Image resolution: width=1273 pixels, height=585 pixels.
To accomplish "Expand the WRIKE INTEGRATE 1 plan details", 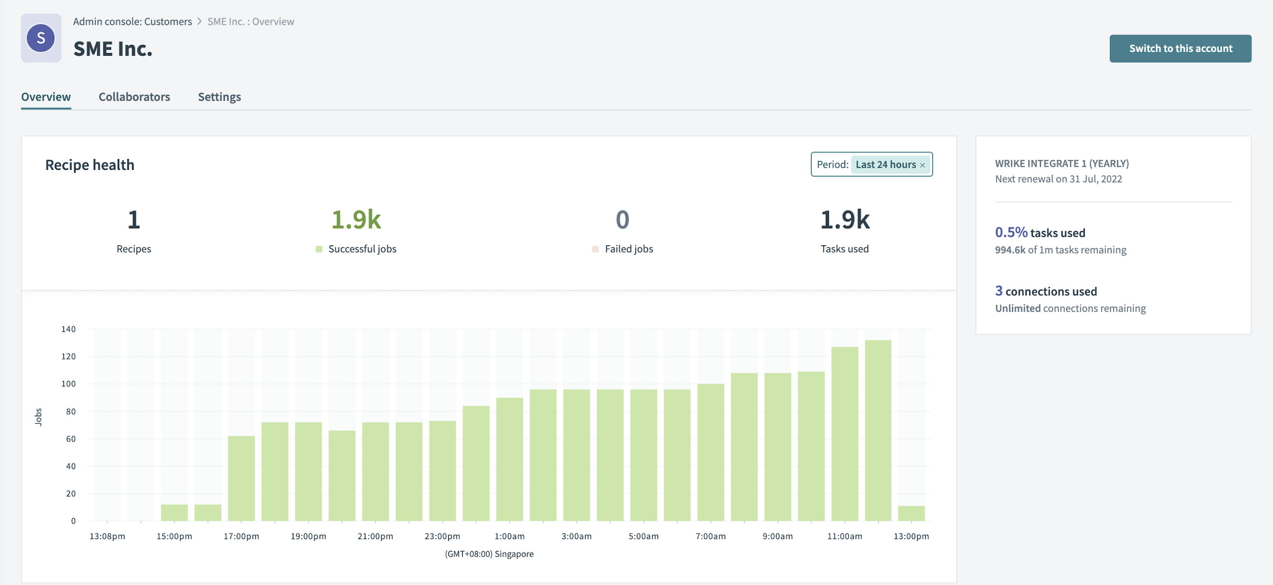I will pyautogui.click(x=1061, y=163).
